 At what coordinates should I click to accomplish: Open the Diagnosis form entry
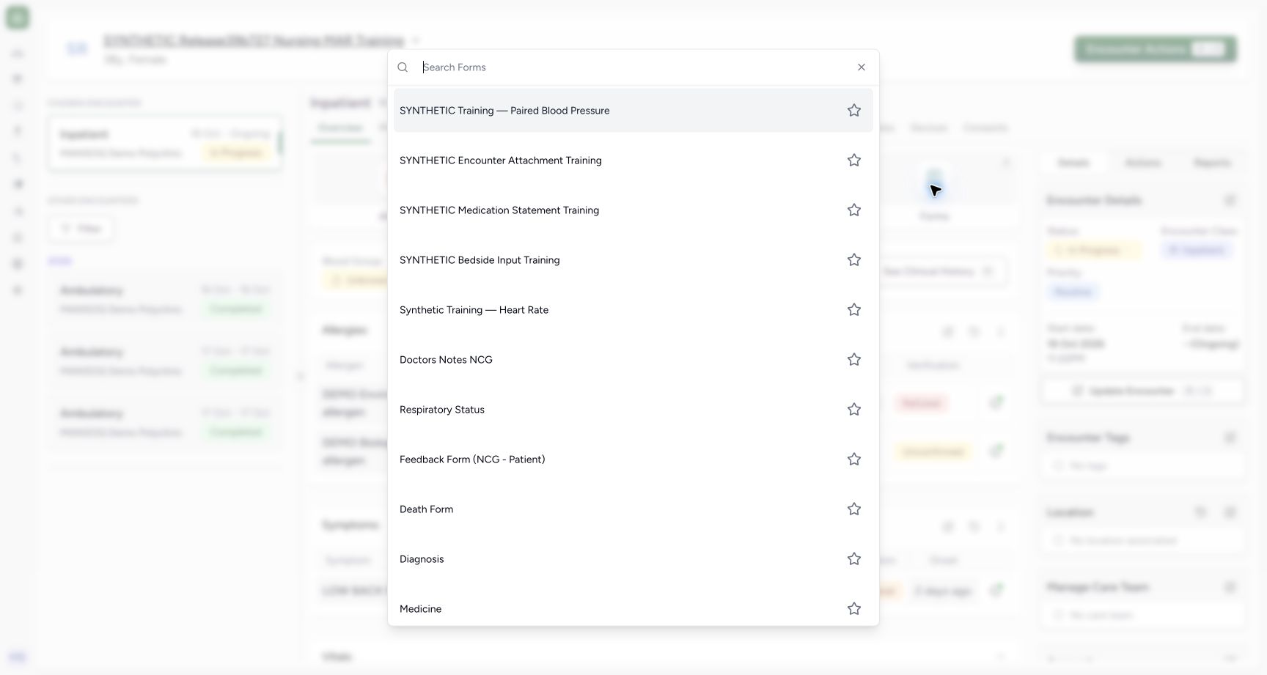tap(633, 559)
